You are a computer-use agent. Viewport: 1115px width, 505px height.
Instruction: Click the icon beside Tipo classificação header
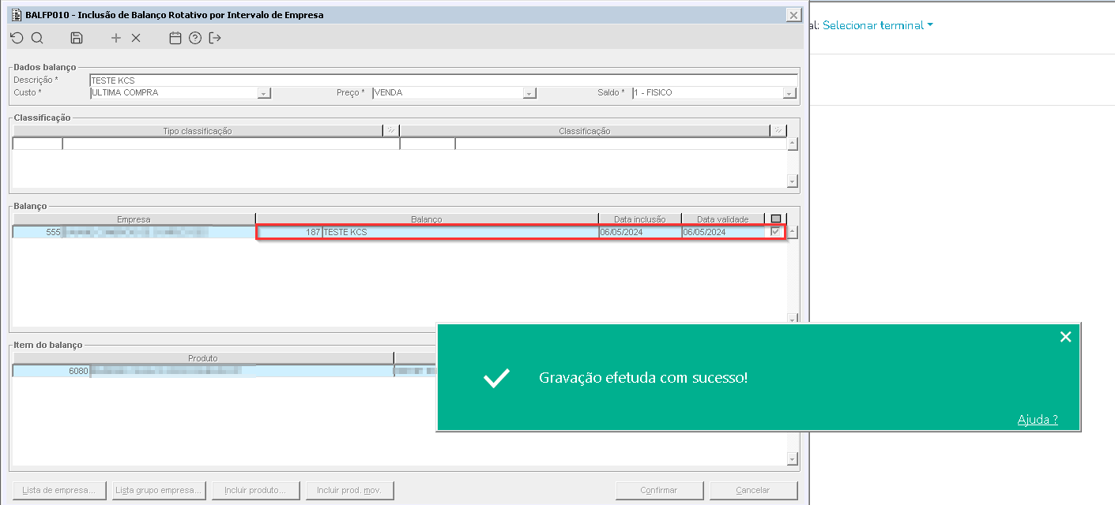[x=390, y=131]
